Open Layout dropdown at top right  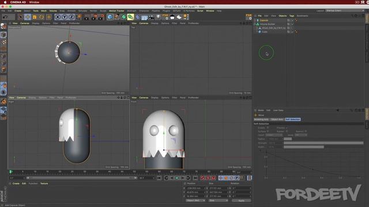tap(345, 11)
